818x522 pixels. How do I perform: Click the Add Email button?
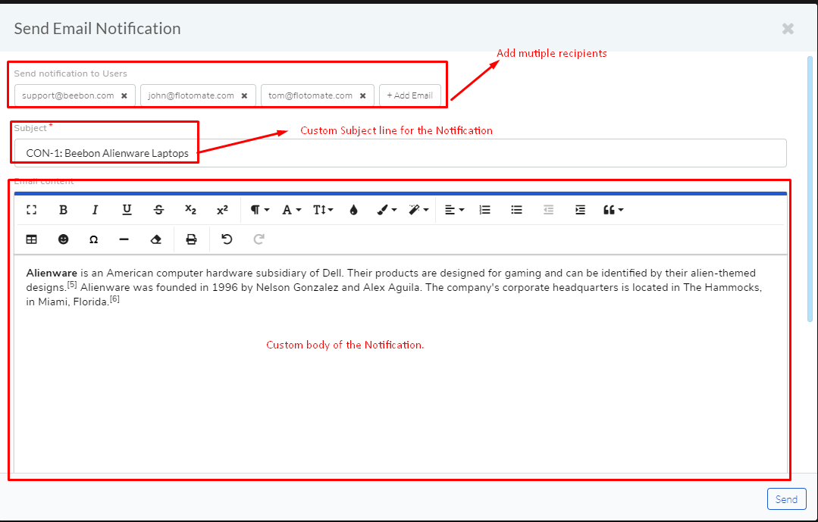pos(410,95)
